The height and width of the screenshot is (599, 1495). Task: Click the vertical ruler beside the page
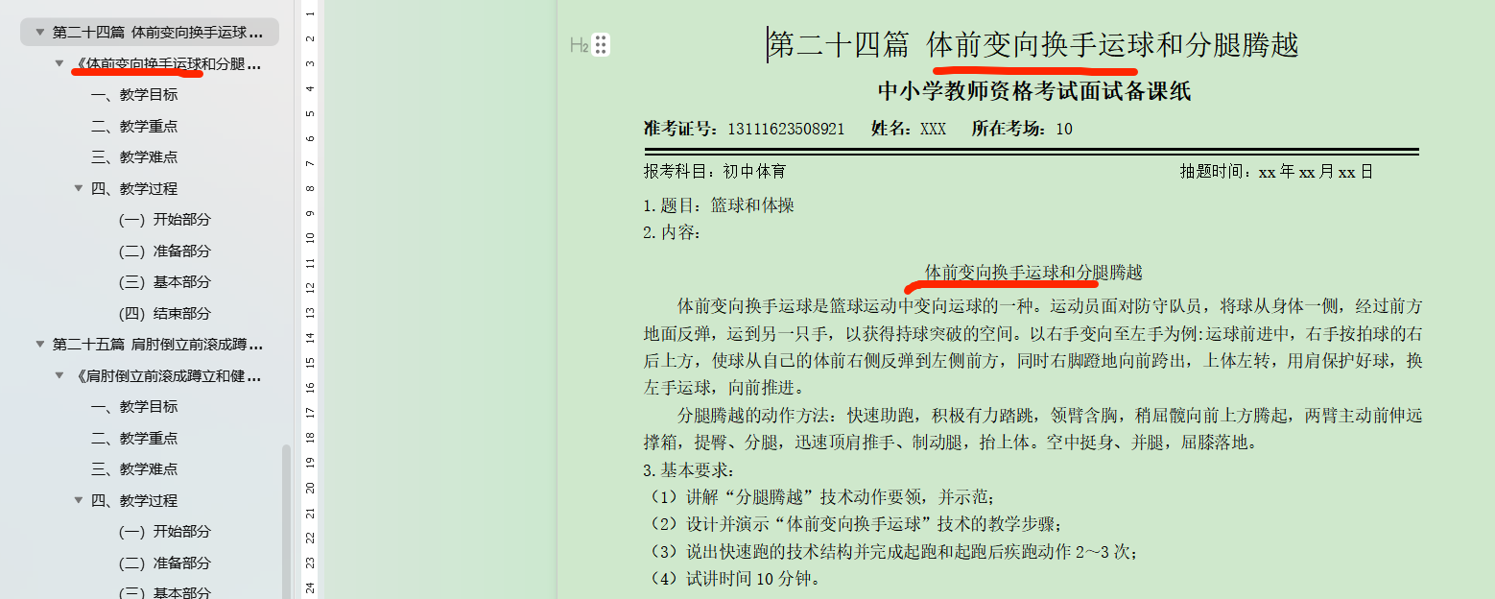[310, 288]
